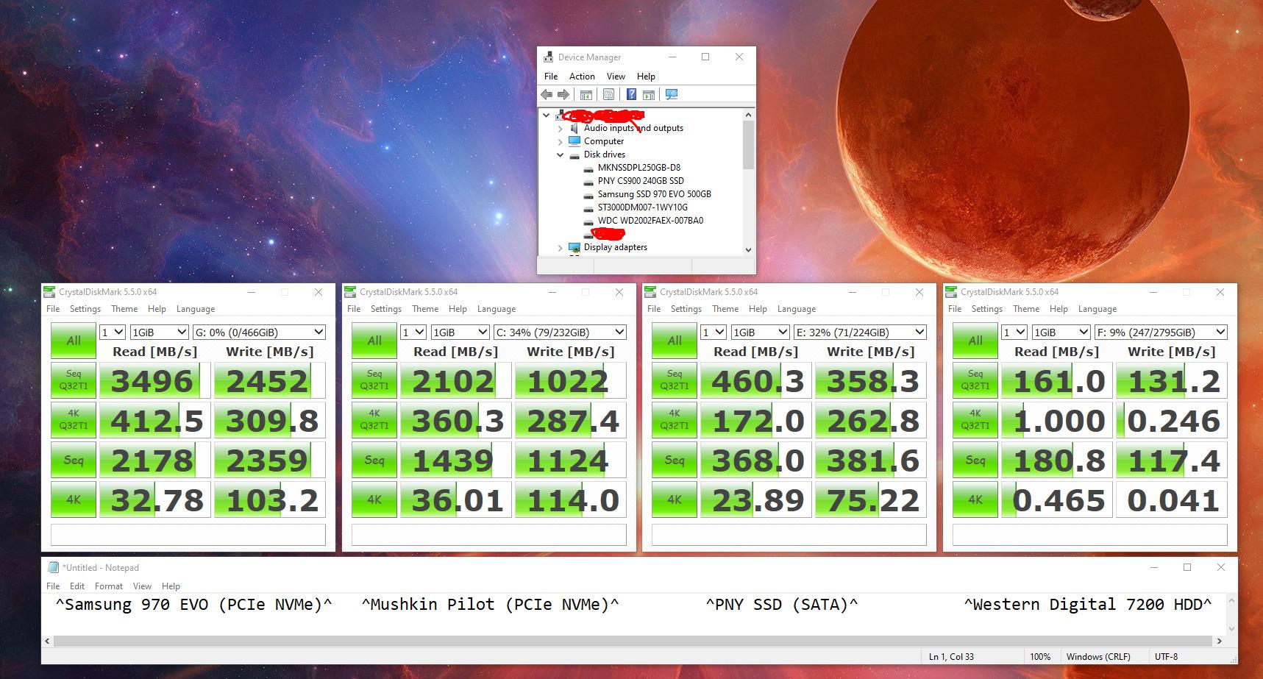1263x679 pixels.
Task: Open the F: 9% (247/2795GiB) drive dropdown
Action: (1160, 332)
